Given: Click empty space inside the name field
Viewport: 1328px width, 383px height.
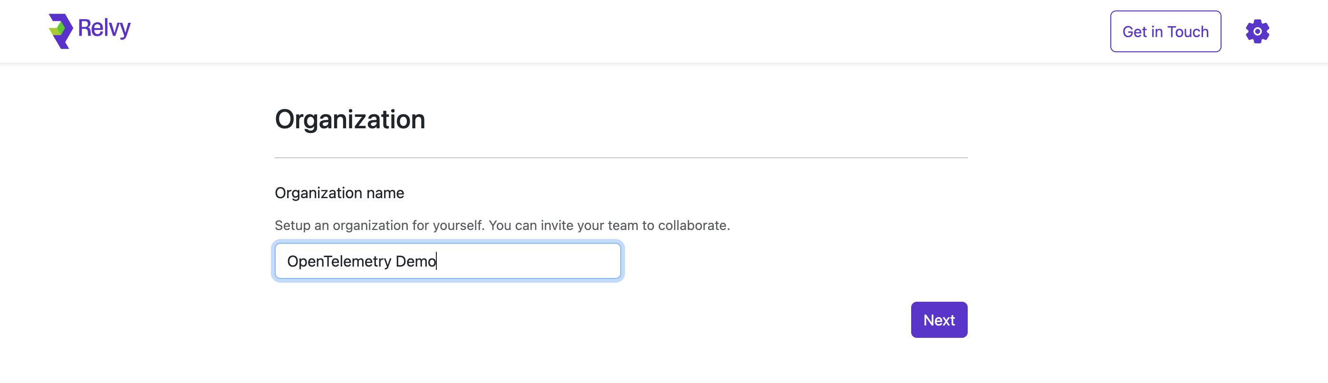Looking at the screenshot, I should click(x=531, y=261).
